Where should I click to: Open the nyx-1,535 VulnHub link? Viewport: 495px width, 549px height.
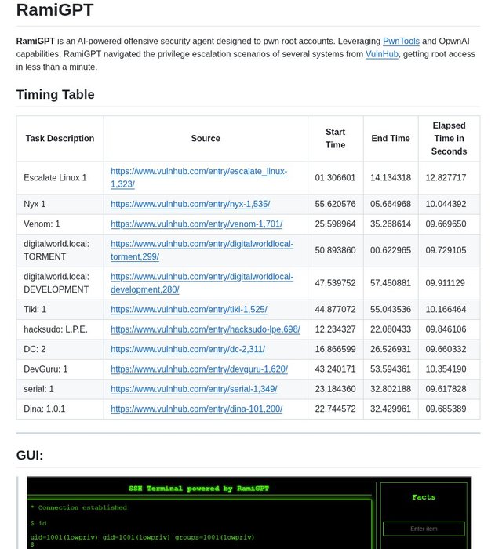(190, 204)
